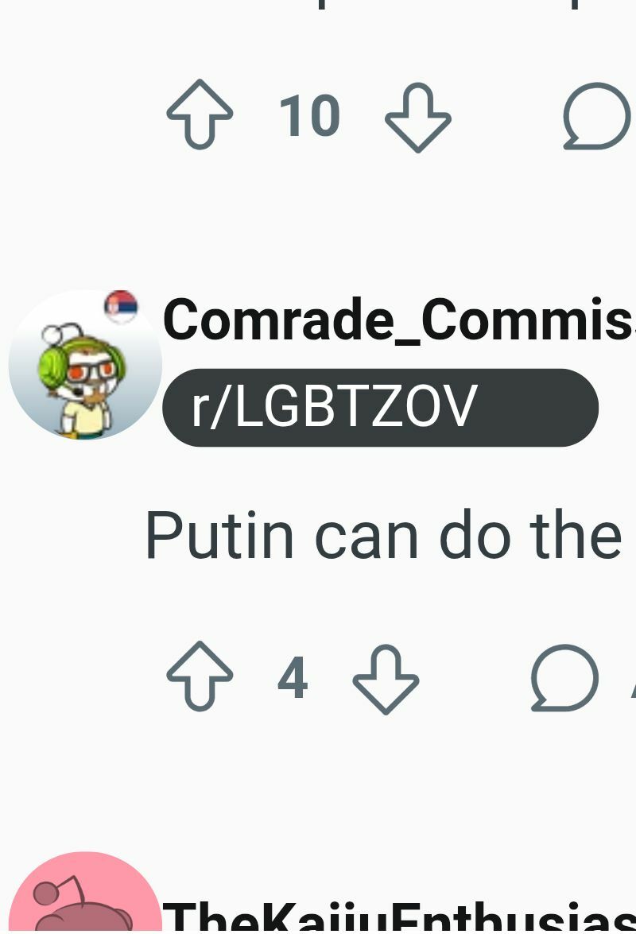
Task: Tap reply bubble beside the 10-point comment
Action: (597, 116)
